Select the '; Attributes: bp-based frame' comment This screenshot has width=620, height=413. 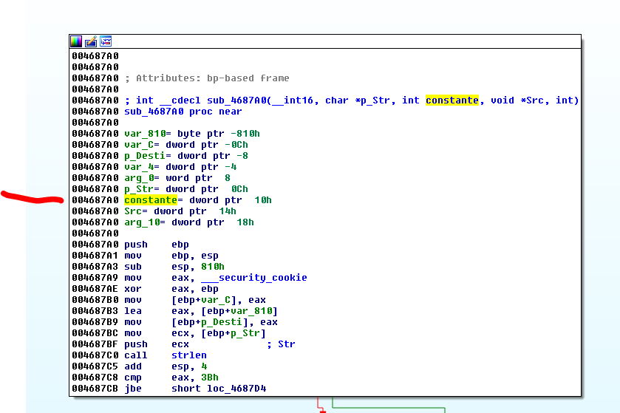click(206, 78)
